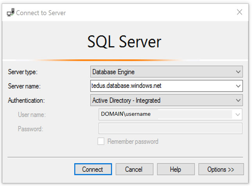Expand the Server name dropdown arrow
252x186 pixels.
[239, 86]
